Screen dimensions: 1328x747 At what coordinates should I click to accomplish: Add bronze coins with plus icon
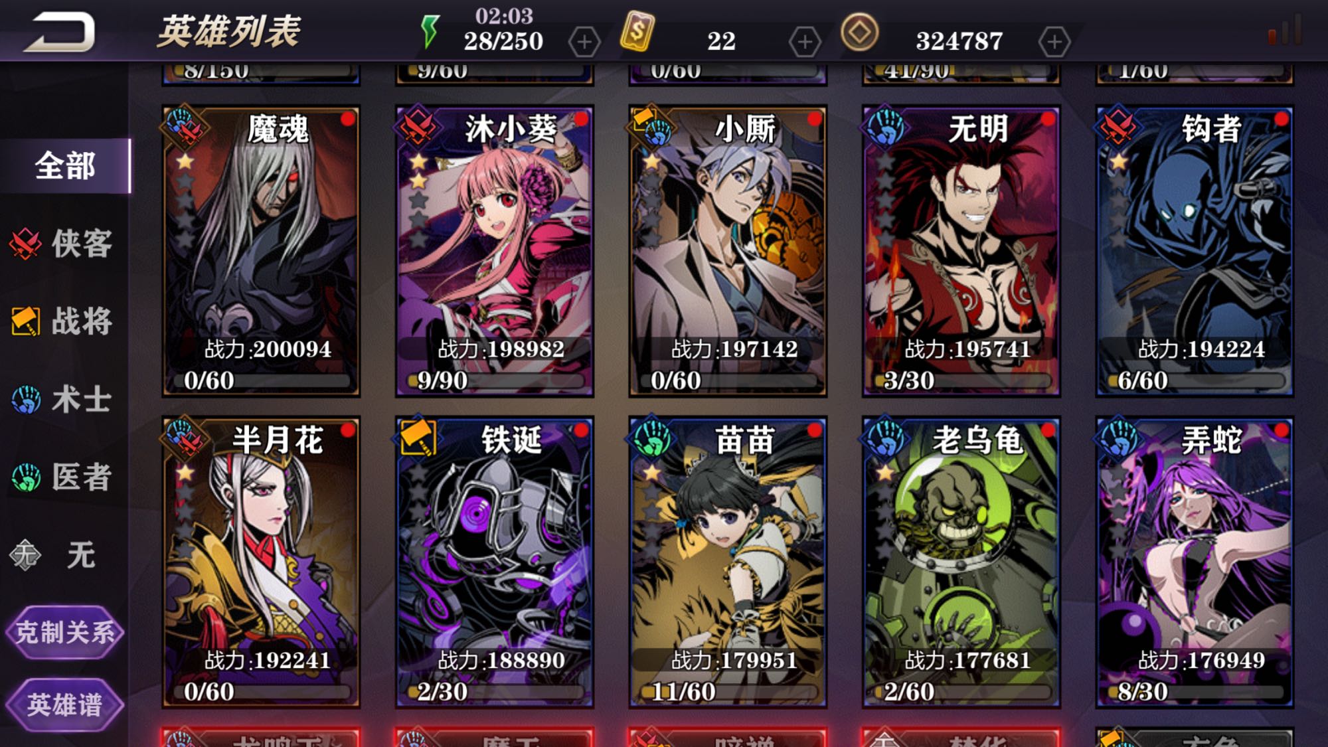click(1054, 42)
